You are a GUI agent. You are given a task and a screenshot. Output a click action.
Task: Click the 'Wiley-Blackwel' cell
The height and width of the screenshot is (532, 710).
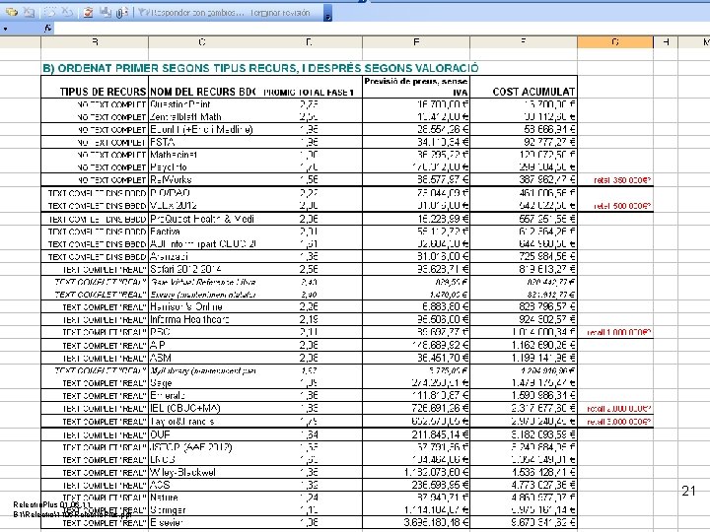pos(202,472)
